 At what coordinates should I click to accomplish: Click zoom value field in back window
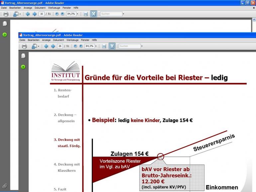[x=71, y=14]
